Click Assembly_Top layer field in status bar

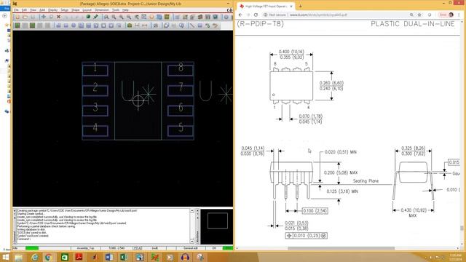coord(86,247)
